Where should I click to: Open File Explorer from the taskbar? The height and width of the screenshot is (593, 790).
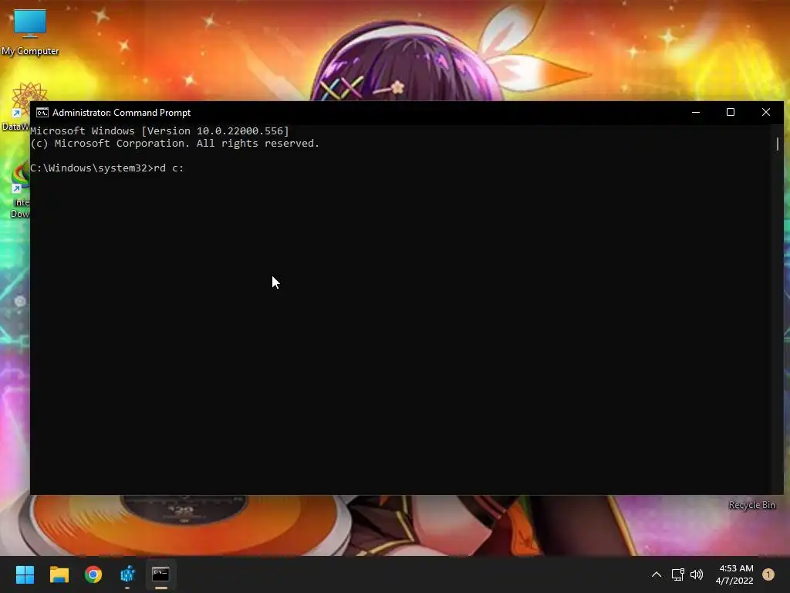pos(59,574)
